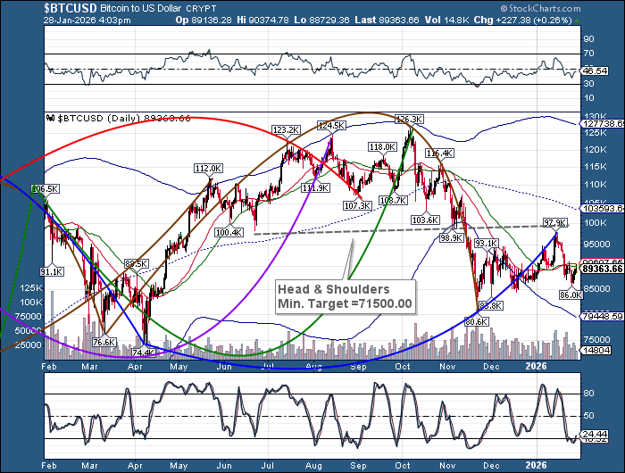This screenshot has width=625, height=473.
Task: Click the candlestick icon beside $BTCUSD (Daily) legend
Action: click(51, 117)
